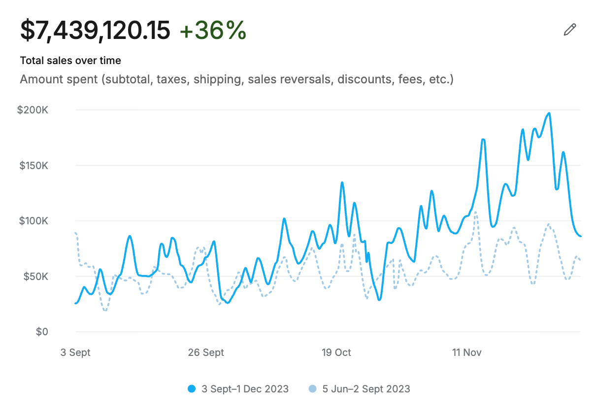Click the highest peak of solid sales line
The height and width of the screenshot is (420, 598).
[x=549, y=113]
